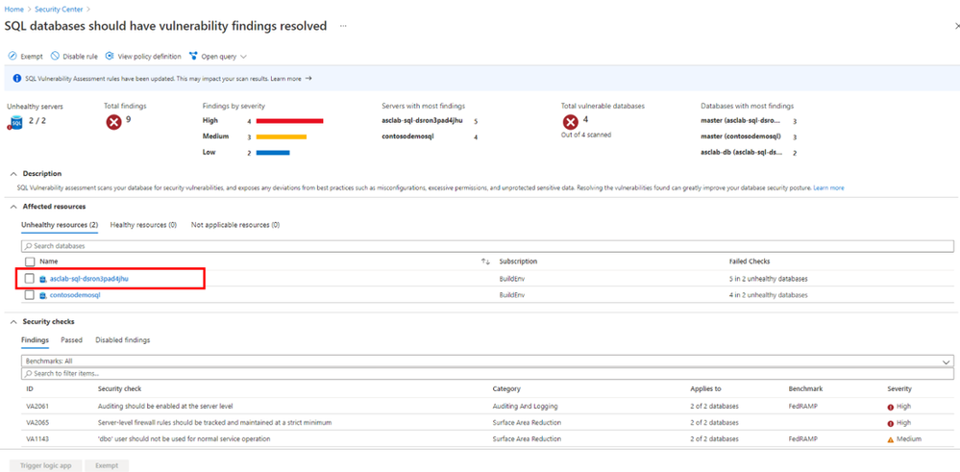Click the contosodemosql database icon

(43, 295)
